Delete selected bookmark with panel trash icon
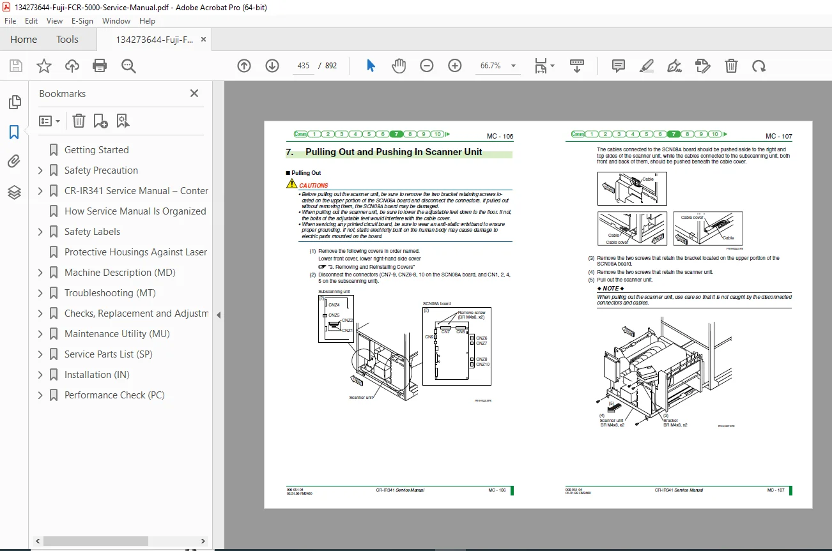This screenshot has height=551, width=832. point(78,121)
